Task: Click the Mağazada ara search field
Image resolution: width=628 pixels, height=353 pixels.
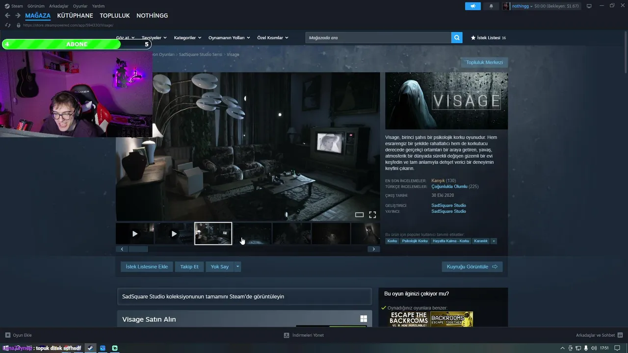Action: [x=378, y=38]
